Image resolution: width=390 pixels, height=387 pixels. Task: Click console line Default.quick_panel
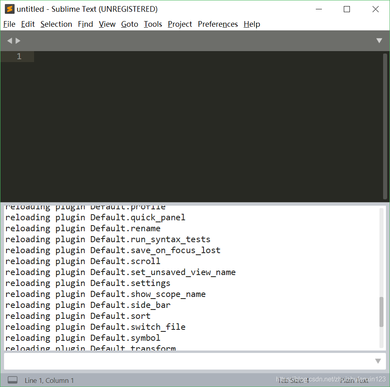95,217
